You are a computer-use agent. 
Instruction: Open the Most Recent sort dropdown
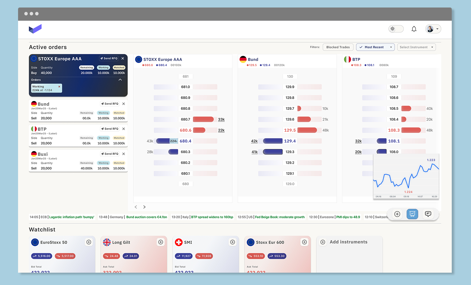tap(375, 47)
